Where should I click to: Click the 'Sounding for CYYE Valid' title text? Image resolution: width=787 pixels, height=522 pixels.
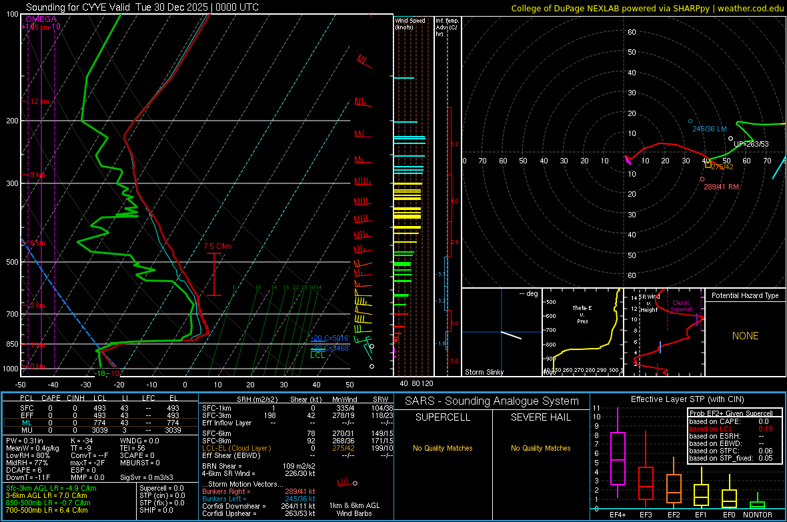tap(78, 7)
